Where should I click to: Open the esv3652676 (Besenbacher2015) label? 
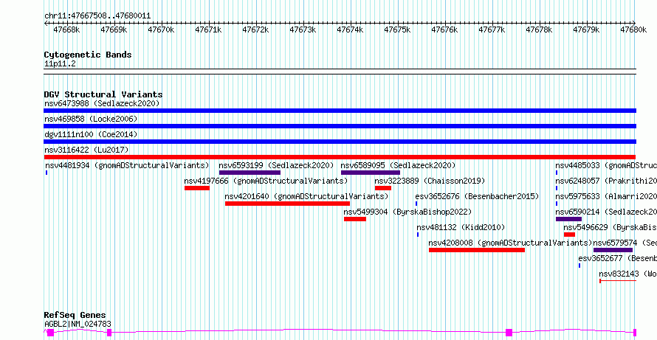(x=477, y=196)
